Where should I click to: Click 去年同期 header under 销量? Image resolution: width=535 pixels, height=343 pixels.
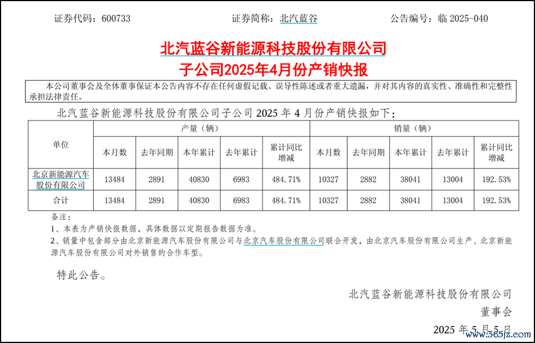[x=369, y=153]
